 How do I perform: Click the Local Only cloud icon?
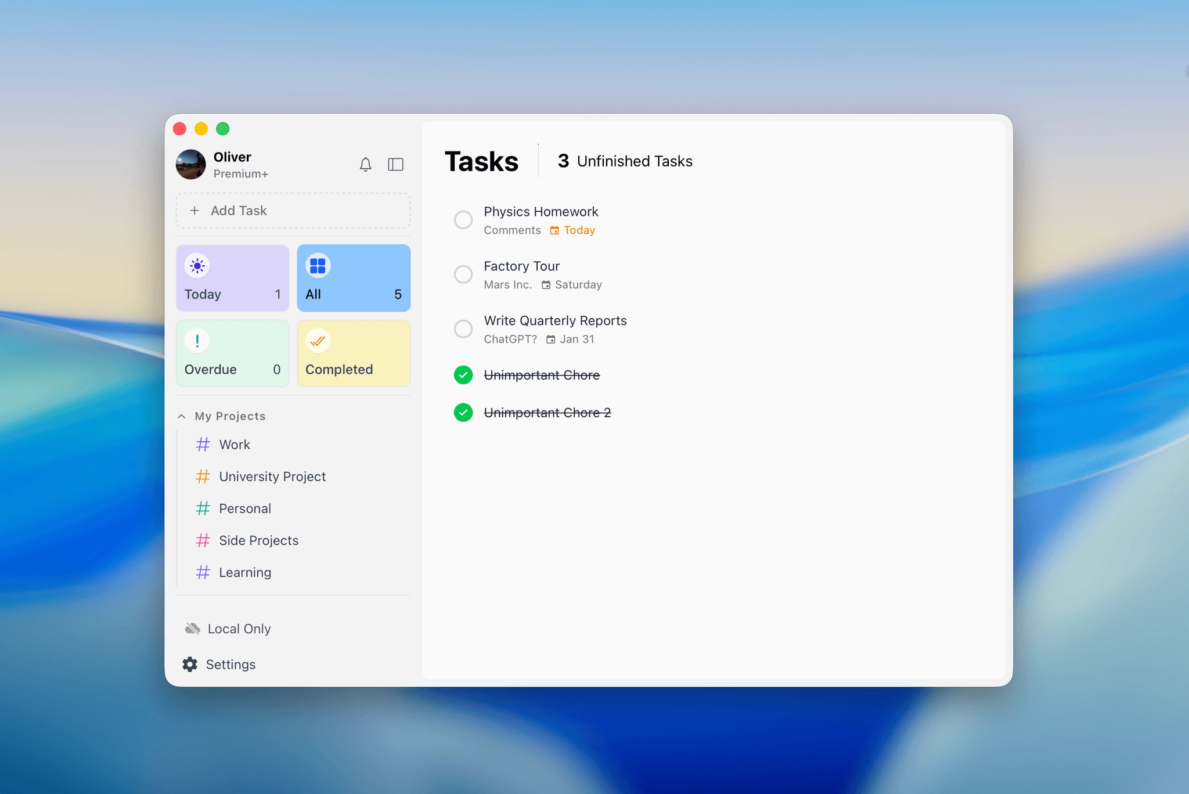point(192,628)
